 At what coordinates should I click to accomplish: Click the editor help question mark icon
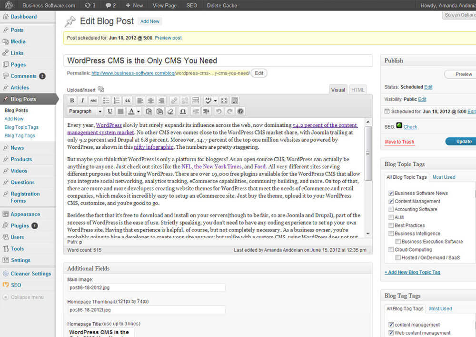240,112
